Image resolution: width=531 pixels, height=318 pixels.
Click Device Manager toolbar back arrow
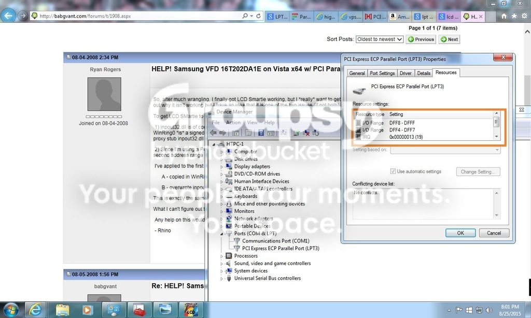point(213,133)
